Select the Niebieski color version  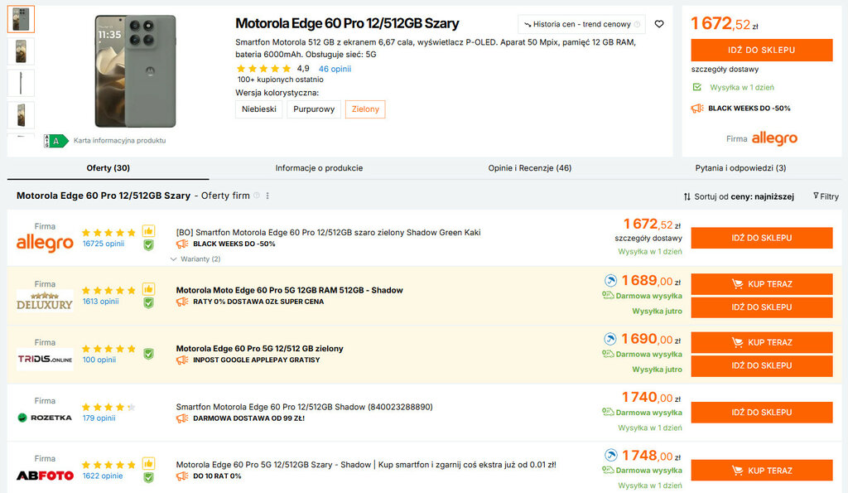pos(259,109)
